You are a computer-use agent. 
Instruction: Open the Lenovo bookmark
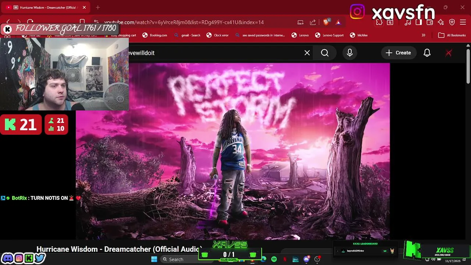click(300, 35)
